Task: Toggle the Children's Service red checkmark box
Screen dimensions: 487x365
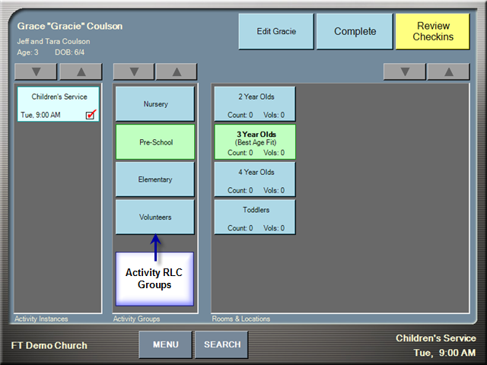Action: coord(91,115)
